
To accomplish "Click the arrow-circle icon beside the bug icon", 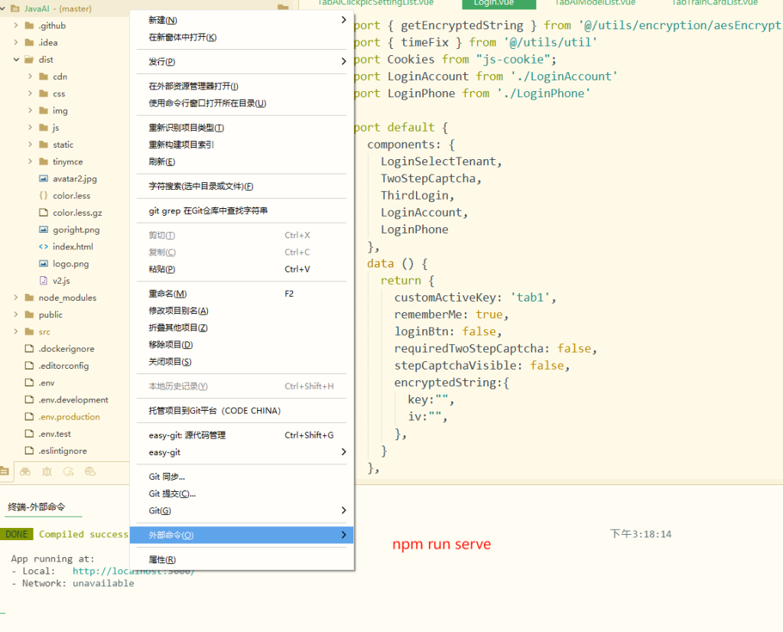I will [69, 472].
